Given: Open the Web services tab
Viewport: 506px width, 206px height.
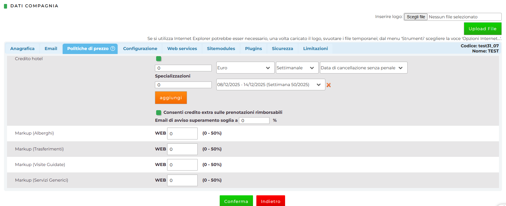Looking at the screenshot, I should 182,49.
